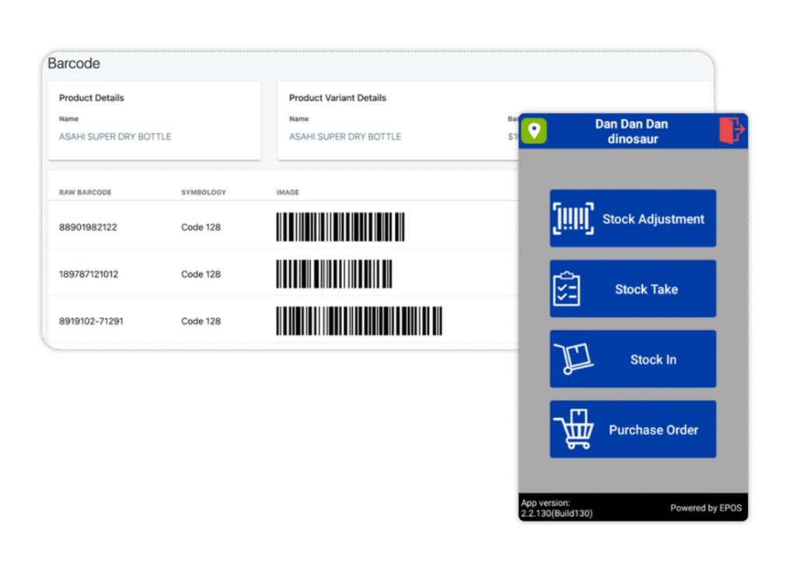Select the Stock In button

(x=652, y=360)
